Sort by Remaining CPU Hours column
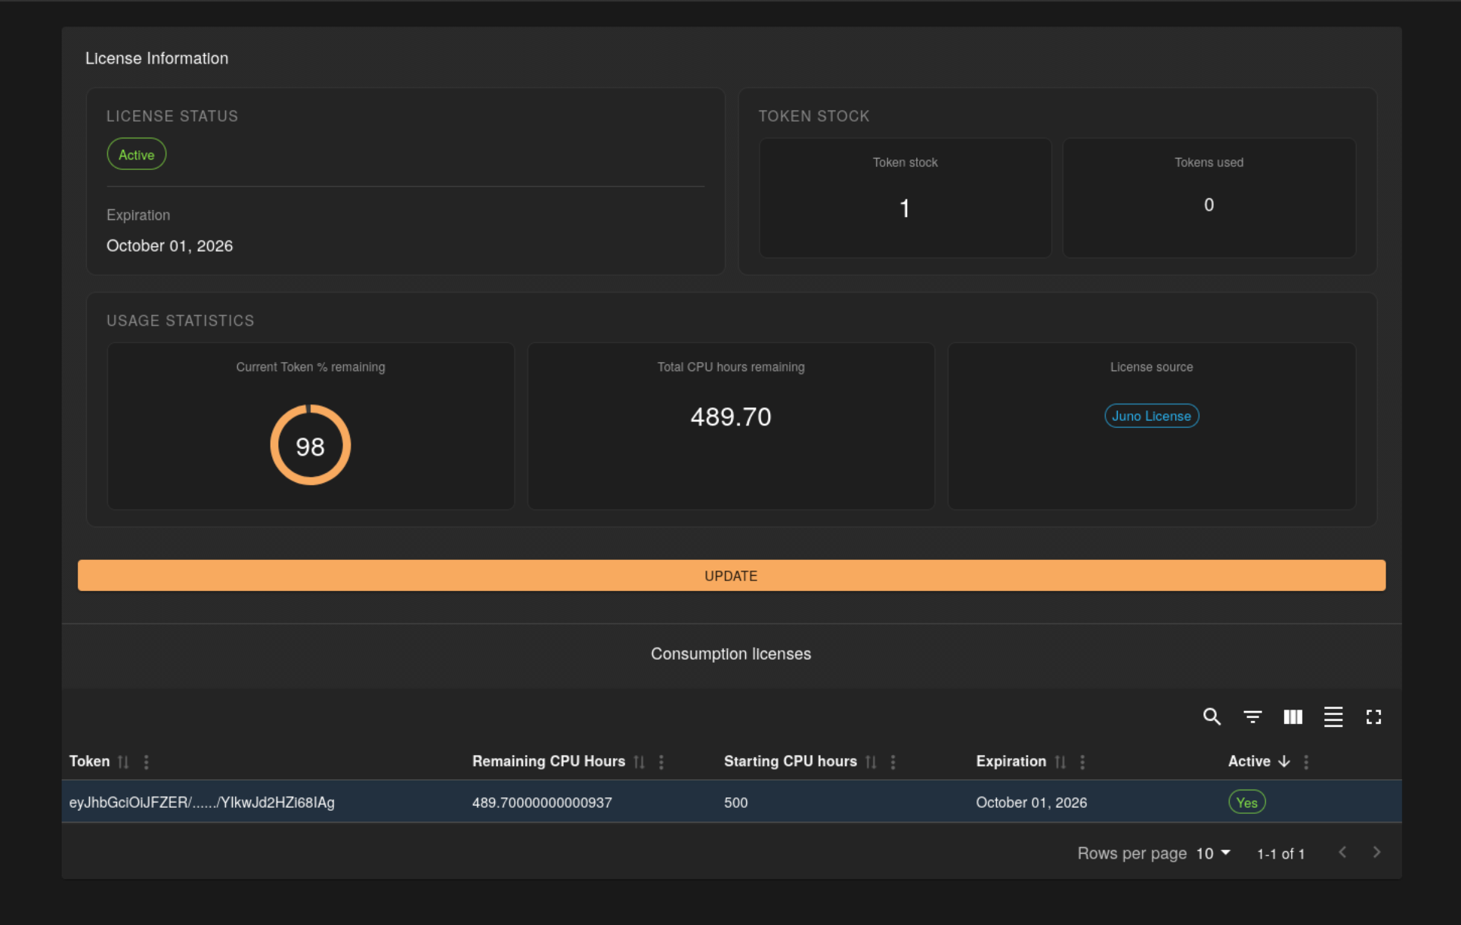Image resolution: width=1461 pixels, height=925 pixels. pos(639,762)
